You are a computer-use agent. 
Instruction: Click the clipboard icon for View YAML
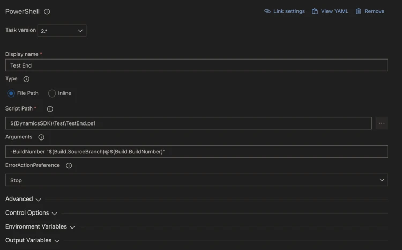pyautogui.click(x=315, y=11)
